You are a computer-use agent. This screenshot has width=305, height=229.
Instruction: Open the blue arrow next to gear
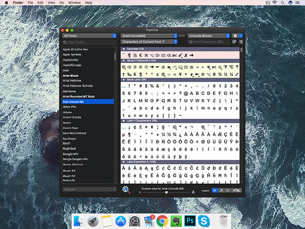241,36
